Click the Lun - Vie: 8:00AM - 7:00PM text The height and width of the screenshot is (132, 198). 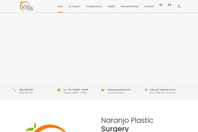(x=76, y=90)
